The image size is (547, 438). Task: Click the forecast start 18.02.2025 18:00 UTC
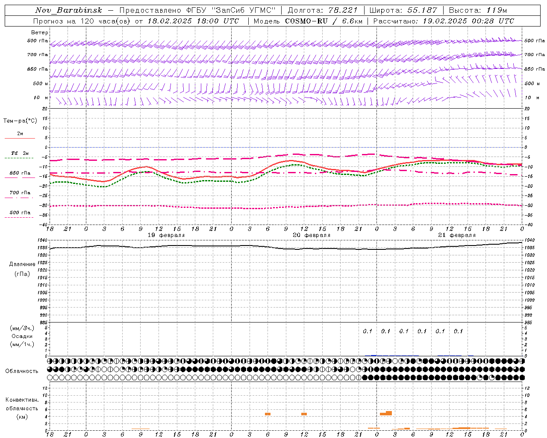(193, 21)
